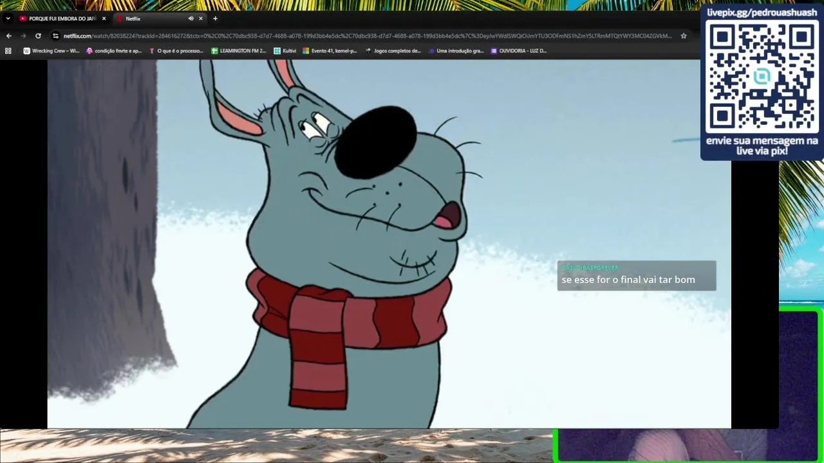Focus the netflix.com address bar
Image resolution: width=824 pixels, height=463 pixels.
coord(367,36)
